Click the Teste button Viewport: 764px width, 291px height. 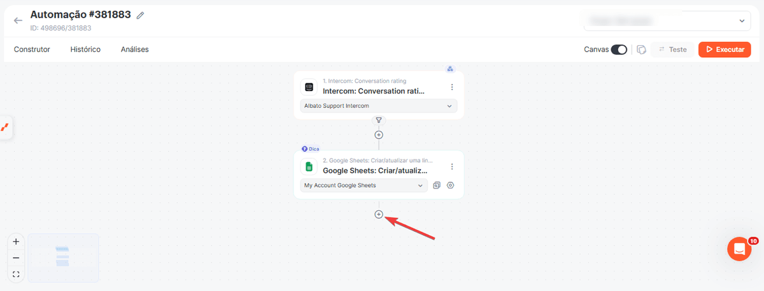(672, 50)
